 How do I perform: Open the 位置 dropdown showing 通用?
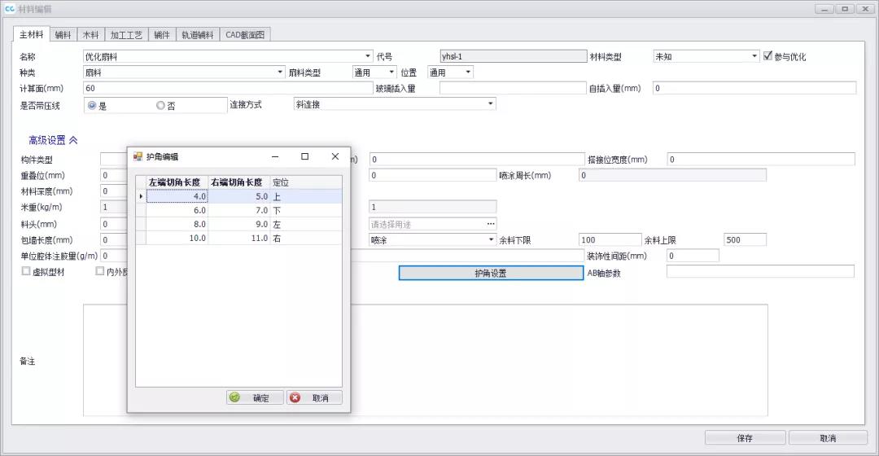click(467, 72)
